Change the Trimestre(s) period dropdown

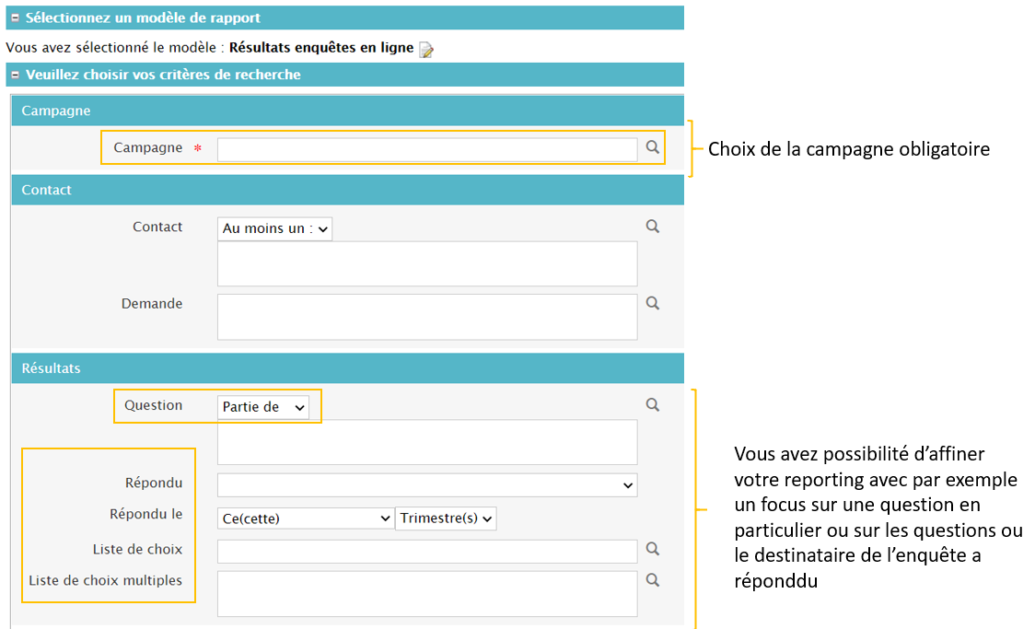pos(446,518)
